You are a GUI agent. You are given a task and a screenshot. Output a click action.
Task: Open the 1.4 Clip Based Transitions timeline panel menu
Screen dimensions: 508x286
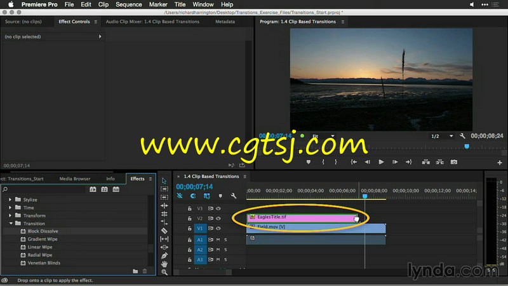pyautogui.click(x=244, y=177)
